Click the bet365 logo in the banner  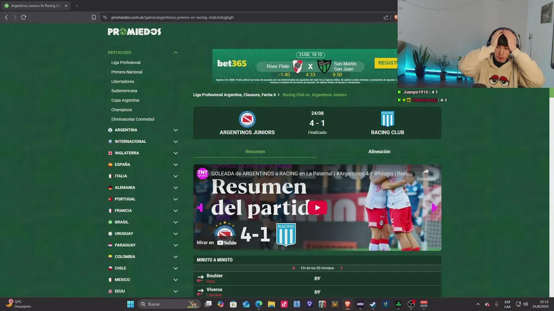(x=232, y=63)
